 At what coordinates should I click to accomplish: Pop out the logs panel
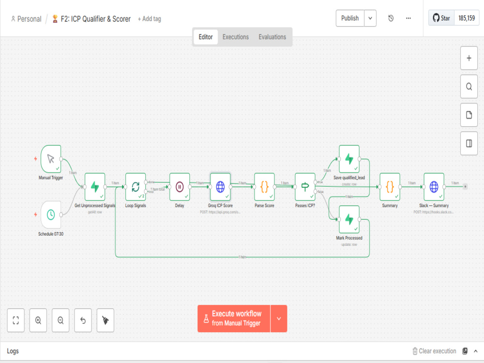(465, 351)
